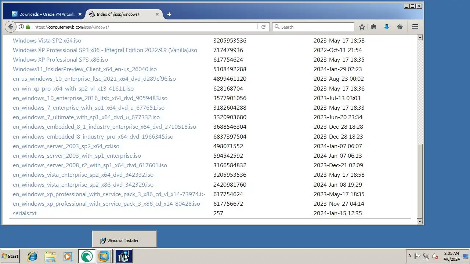Download en_windows_10_enterprise_2016_ltsb iso
Viewport: 470px width, 264px height.
90,98
